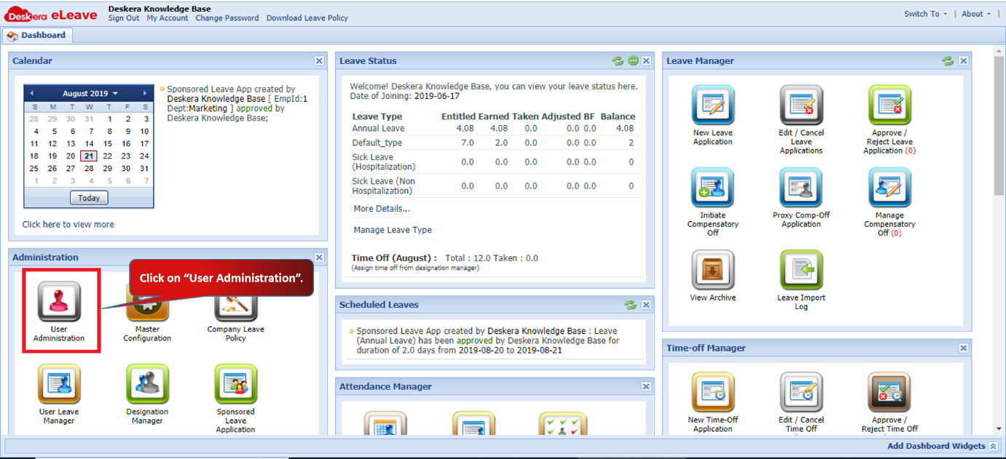
Task: Open August 2019 month picker dropdown
Action: click(90, 94)
